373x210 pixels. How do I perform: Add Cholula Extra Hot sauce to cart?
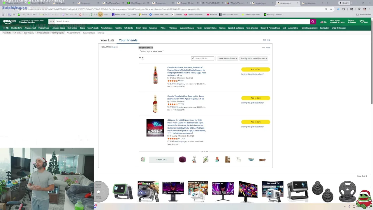pyautogui.click(x=256, y=69)
